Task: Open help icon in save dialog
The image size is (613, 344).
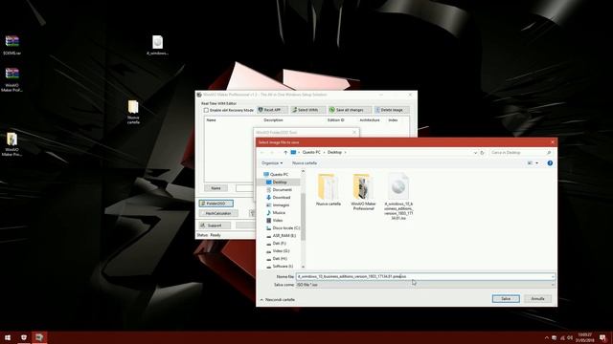Action: point(550,163)
